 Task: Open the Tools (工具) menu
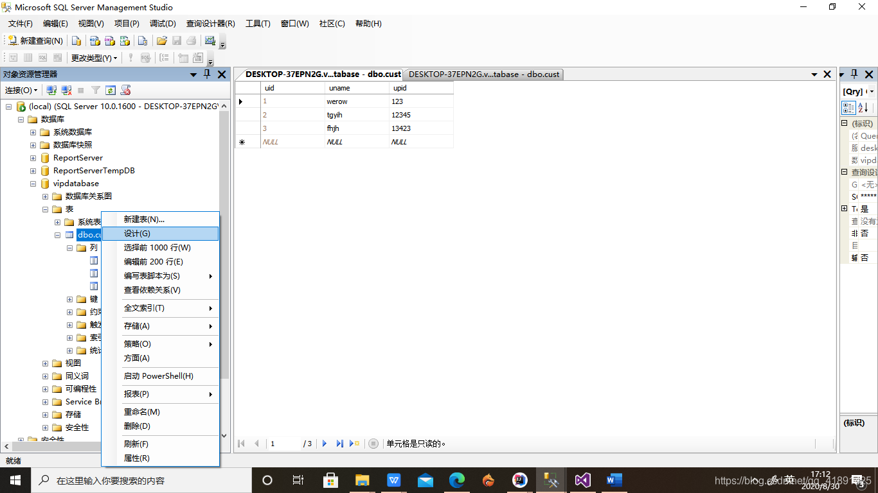pos(258,24)
